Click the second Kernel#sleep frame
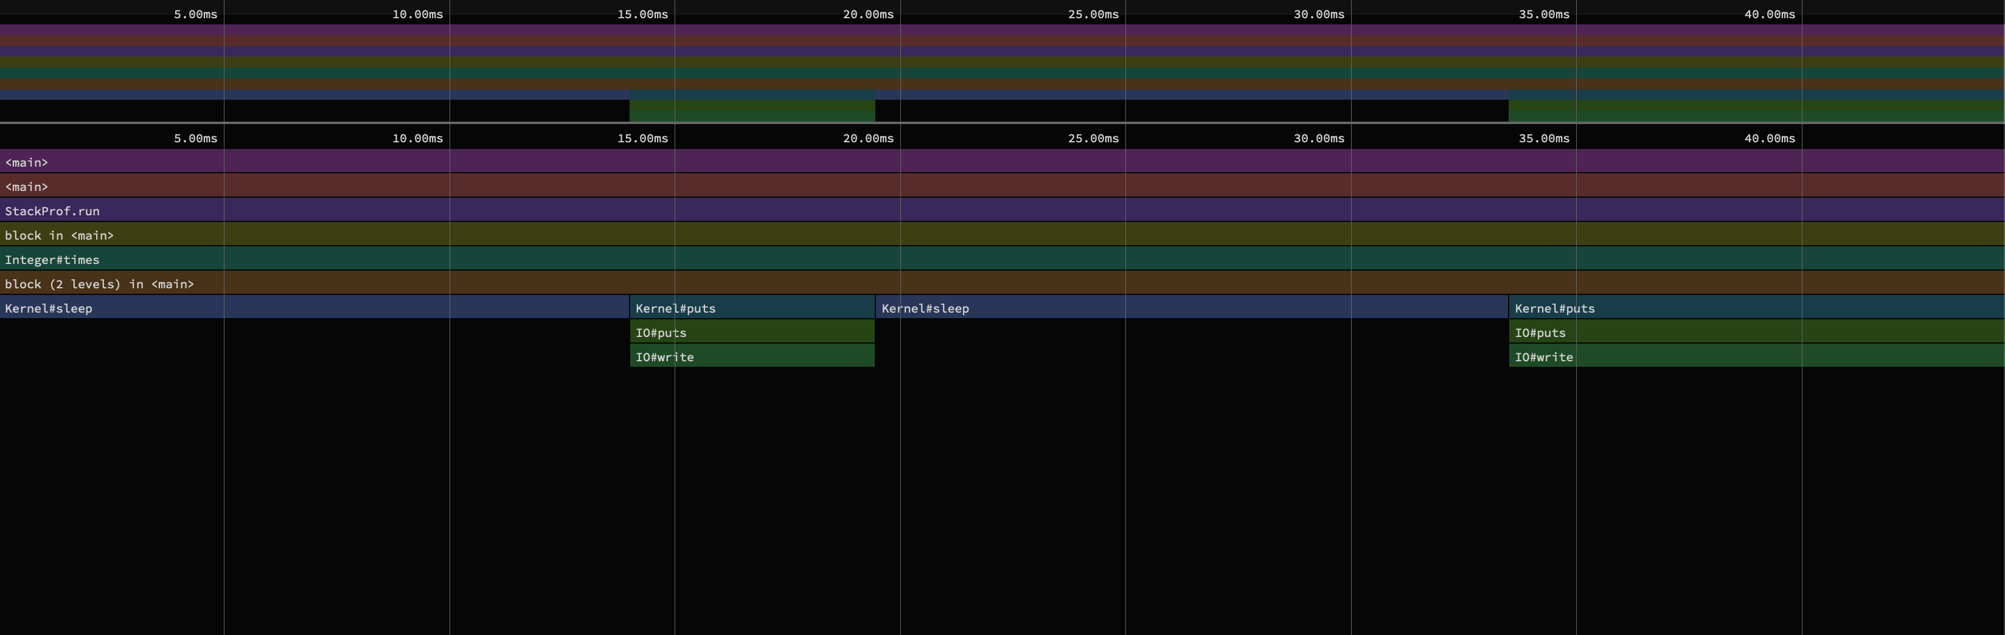The image size is (2005, 635). (x=1192, y=307)
